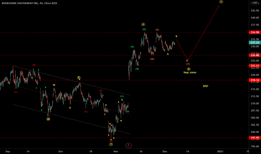Click the 210.00 price axis value

pyautogui.click(x=255, y=103)
